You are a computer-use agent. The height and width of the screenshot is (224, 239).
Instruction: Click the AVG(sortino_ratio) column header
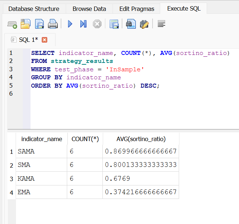click(x=141, y=139)
